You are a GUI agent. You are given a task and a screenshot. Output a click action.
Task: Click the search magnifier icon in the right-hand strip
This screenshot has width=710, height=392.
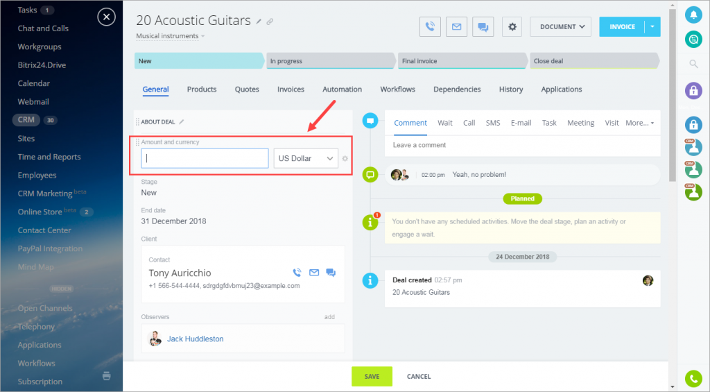tap(693, 64)
